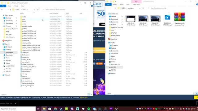This screenshot has width=198, height=111.
Task: Go up one folder level in American Truck Simulator window
Action: pos(11,10)
